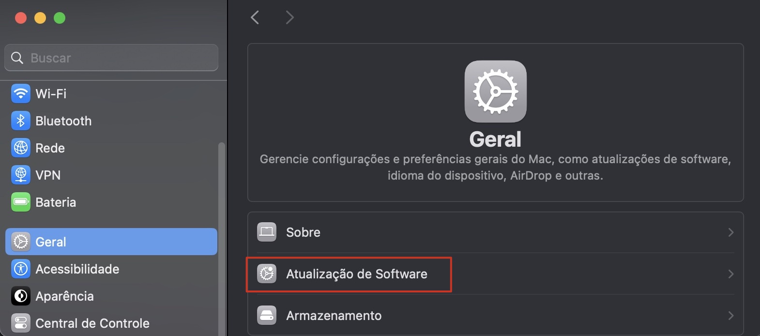Open Bateria settings using the battery icon

pyautogui.click(x=20, y=202)
